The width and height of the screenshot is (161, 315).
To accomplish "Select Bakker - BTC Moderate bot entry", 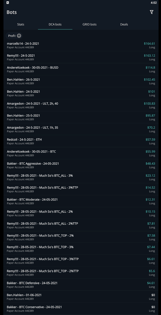I will 81,201.
